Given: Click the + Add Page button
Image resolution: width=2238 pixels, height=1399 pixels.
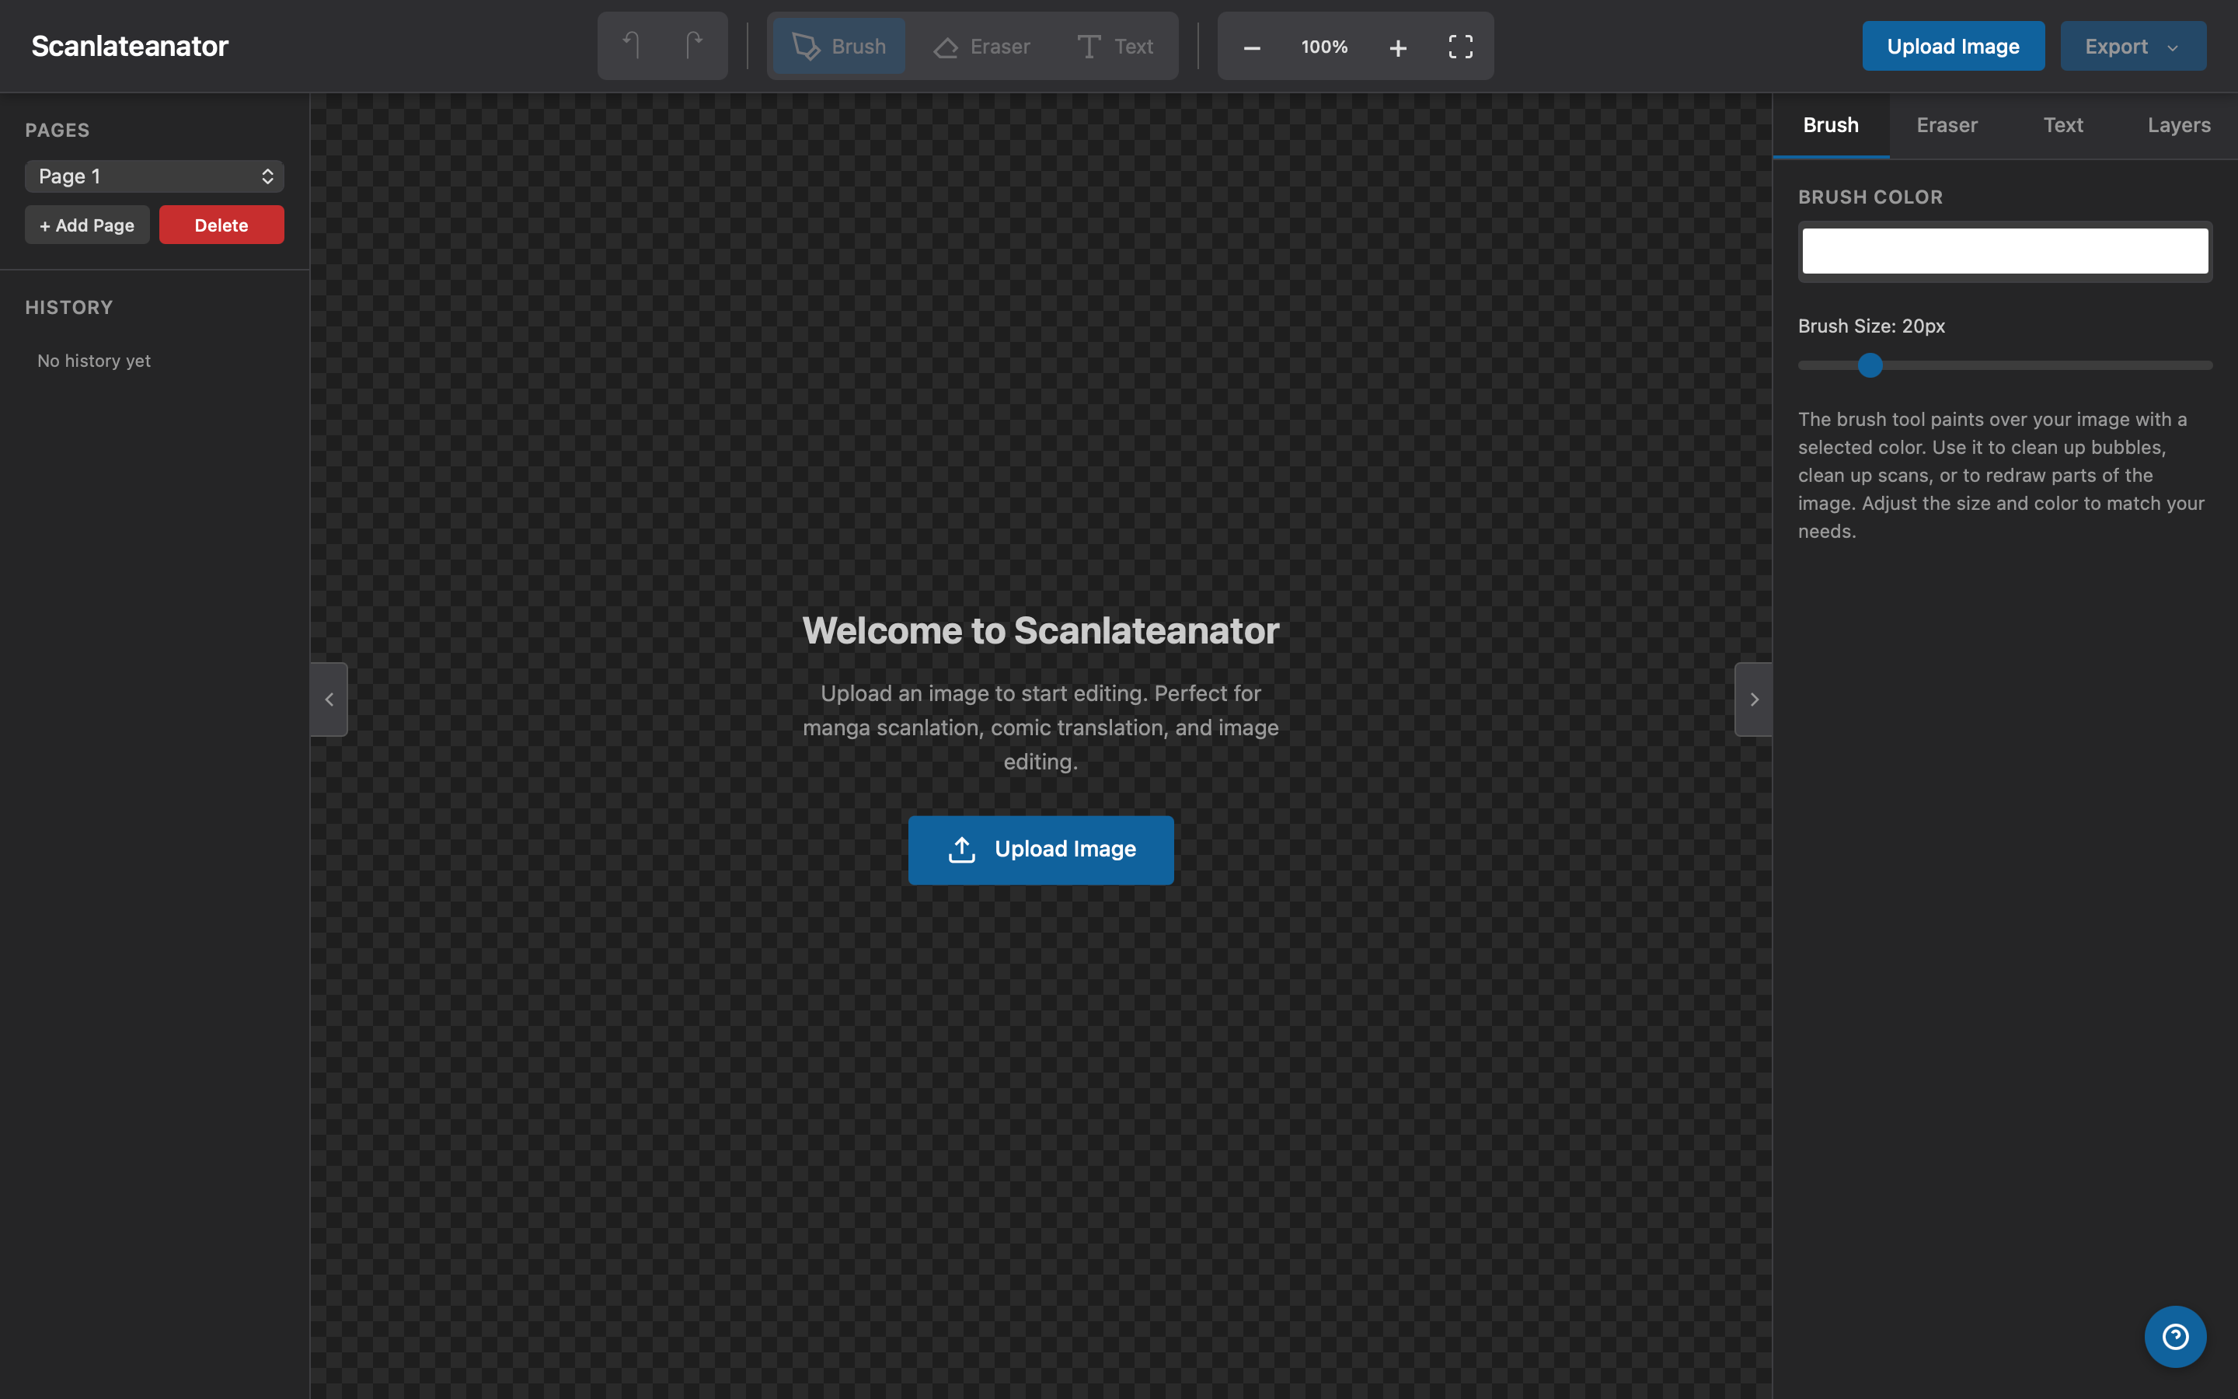Looking at the screenshot, I should point(87,225).
